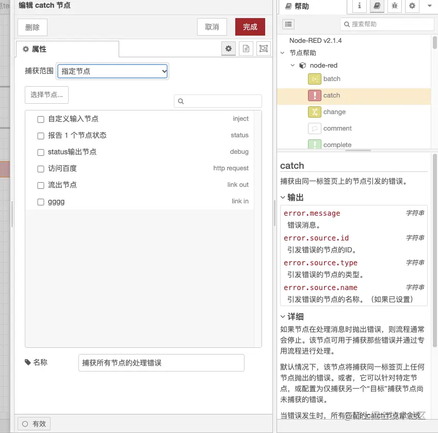Click the help tree scrollbar
438x433 pixels.
tap(434, 42)
